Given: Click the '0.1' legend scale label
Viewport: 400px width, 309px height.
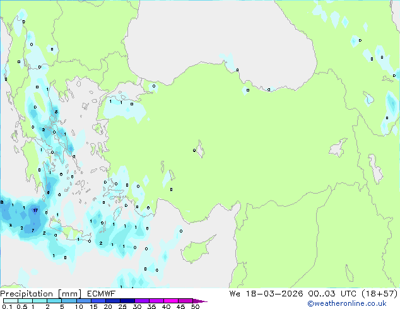Looking at the screenshot, I should point(7,306).
